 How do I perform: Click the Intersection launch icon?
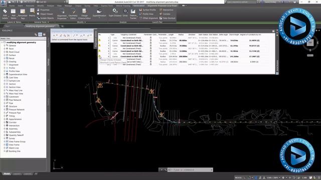(x=166, y=10)
